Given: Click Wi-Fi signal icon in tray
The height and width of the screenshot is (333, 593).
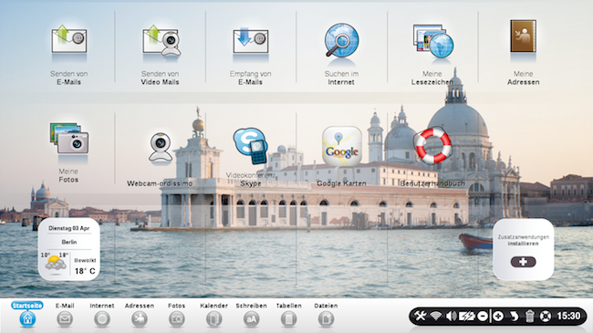Looking at the screenshot, I should 436,316.
